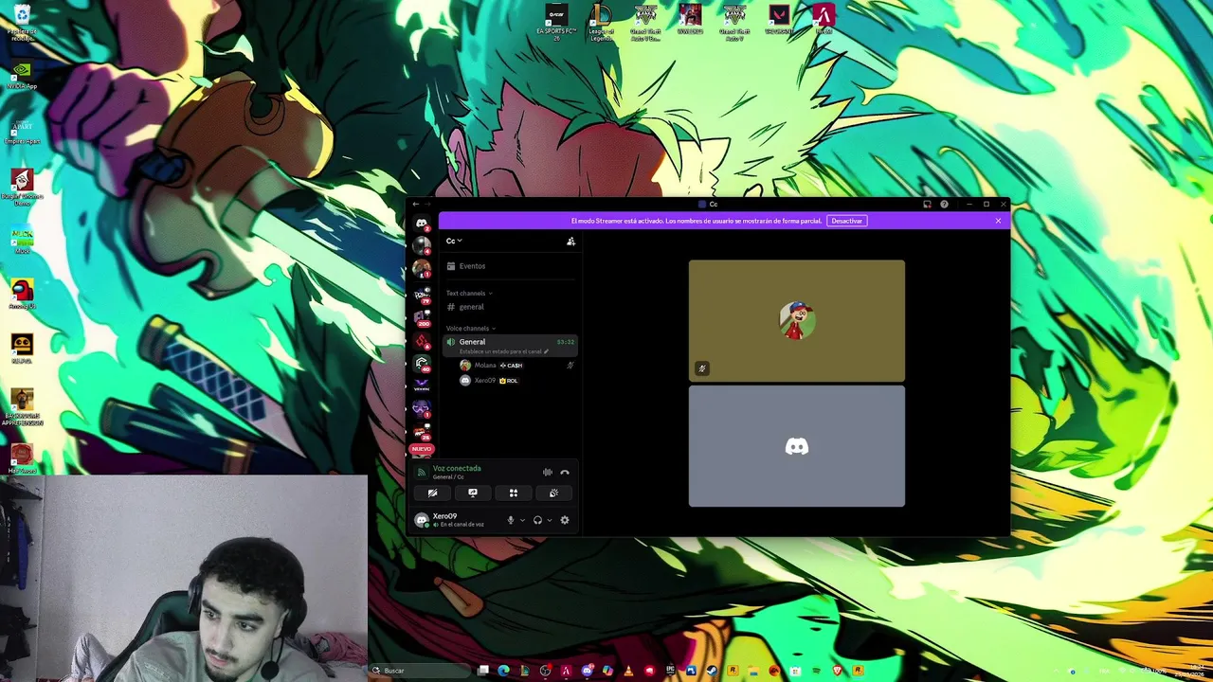The image size is (1213, 682).
Task: Click the share screen button
Action: pyautogui.click(x=473, y=493)
